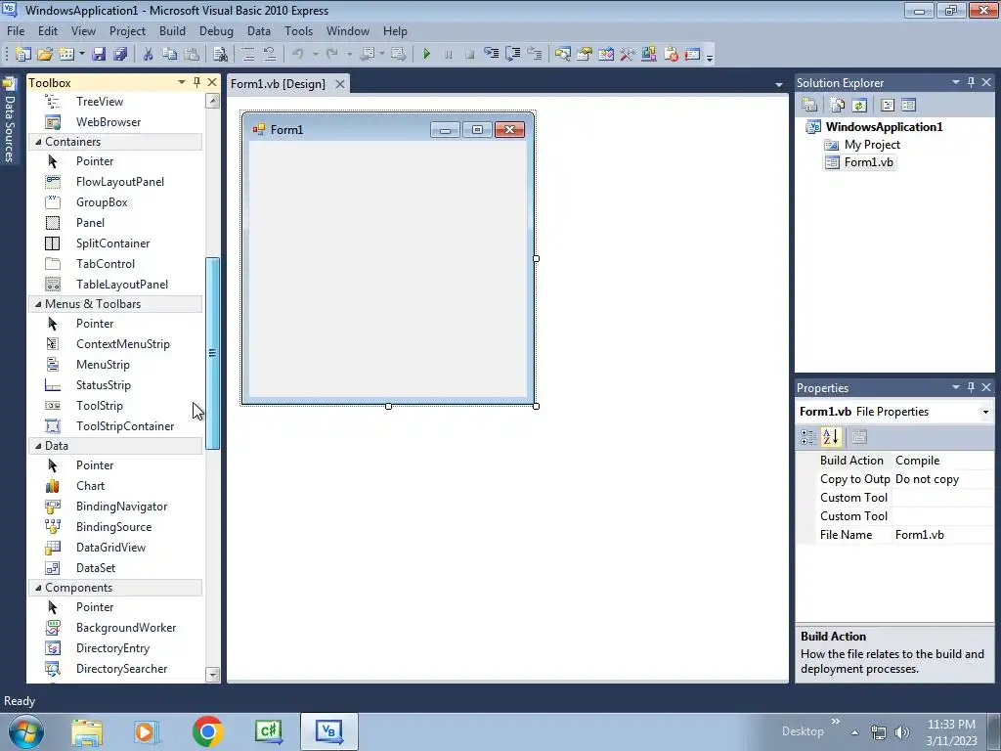Screen dimensions: 1001x751
Task: Close the Form1.vb [Design] tab
Action: 340,84
